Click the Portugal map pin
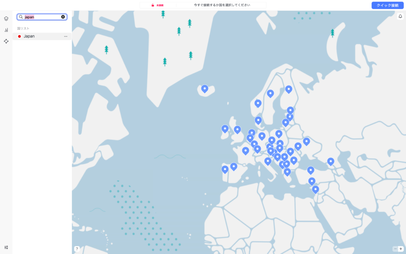The width and height of the screenshot is (406, 254). click(x=225, y=169)
